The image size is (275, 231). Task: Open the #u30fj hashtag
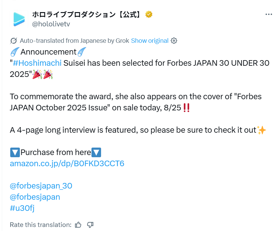point(22,208)
